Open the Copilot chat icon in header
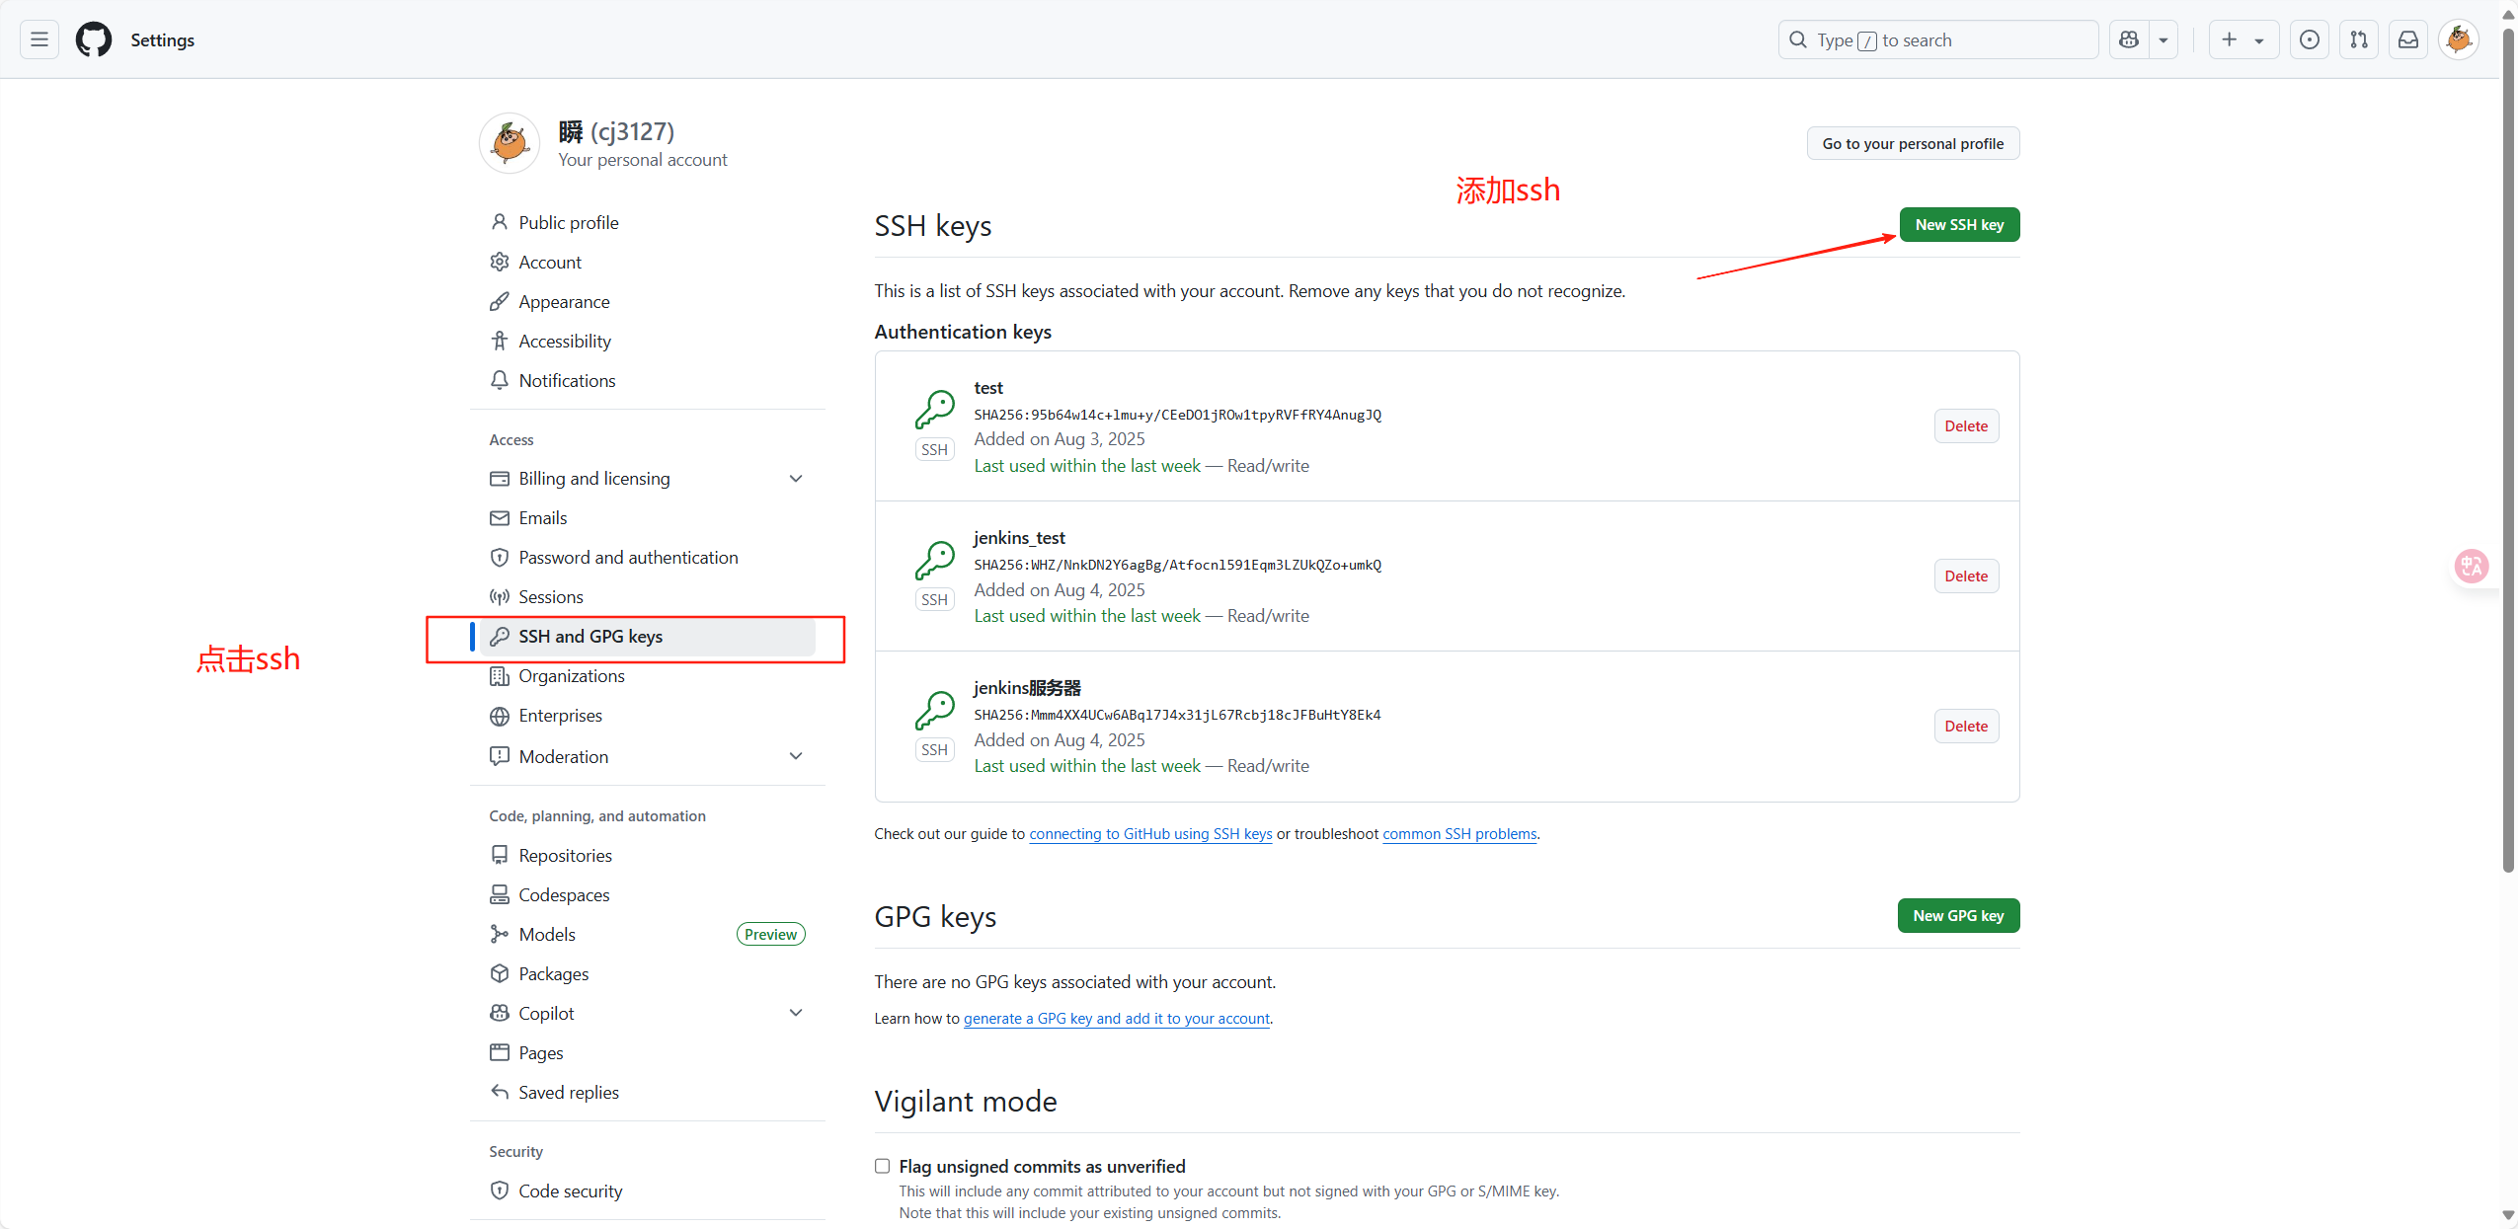Screen dimensions: 2518x1229 click(2129, 39)
